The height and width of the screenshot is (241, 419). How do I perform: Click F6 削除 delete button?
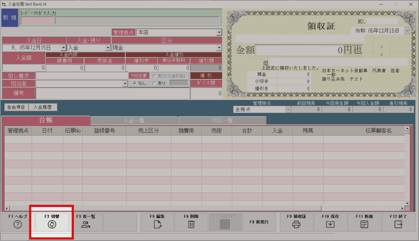(x=191, y=222)
